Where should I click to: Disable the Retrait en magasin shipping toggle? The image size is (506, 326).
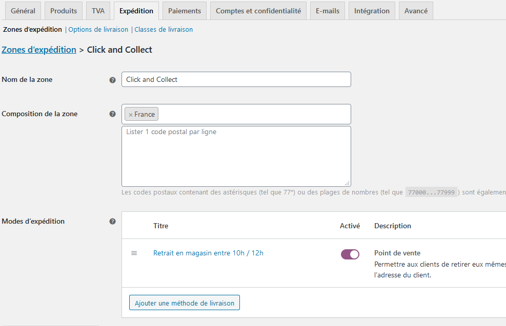[x=350, y=254]
